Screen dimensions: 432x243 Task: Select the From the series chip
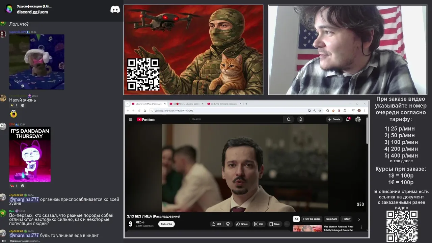click(x=312, y=219)
